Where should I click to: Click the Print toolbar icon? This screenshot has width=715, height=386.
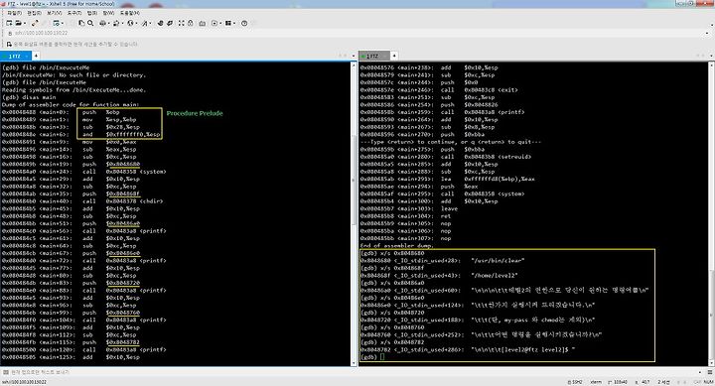click(103, 23)
